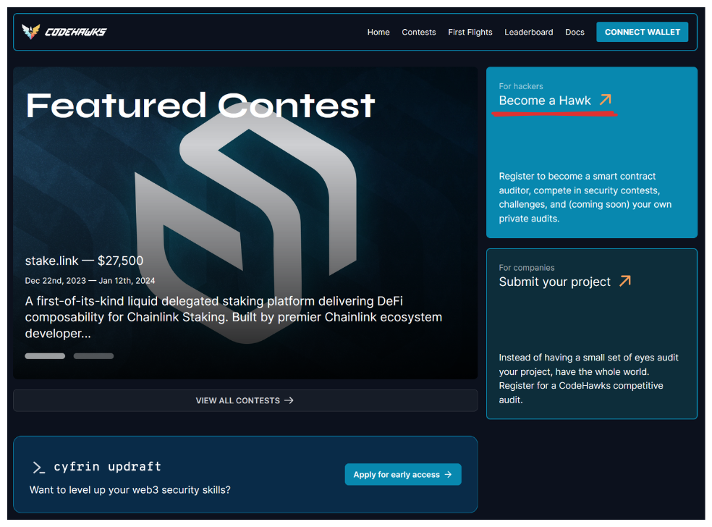Click the arrow icon in View All Contests
The image size is (712, 527).
(289, 400)
